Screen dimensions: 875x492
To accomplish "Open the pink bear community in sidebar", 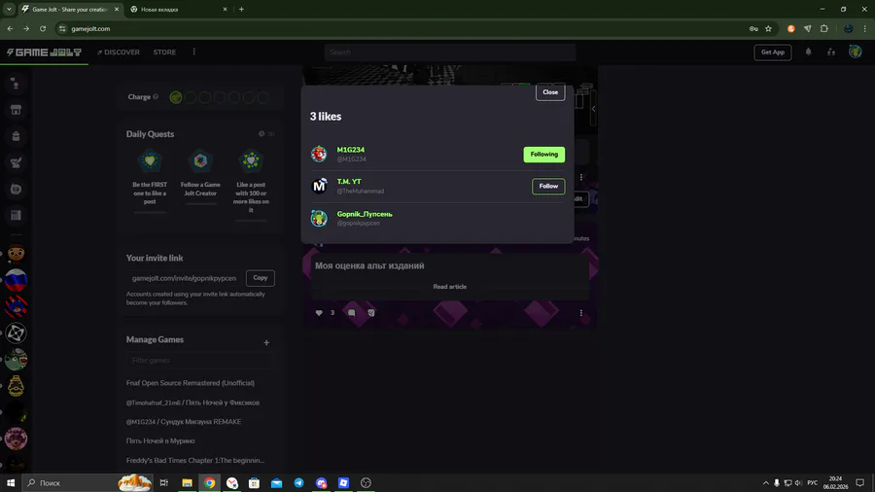I will 16,439.
